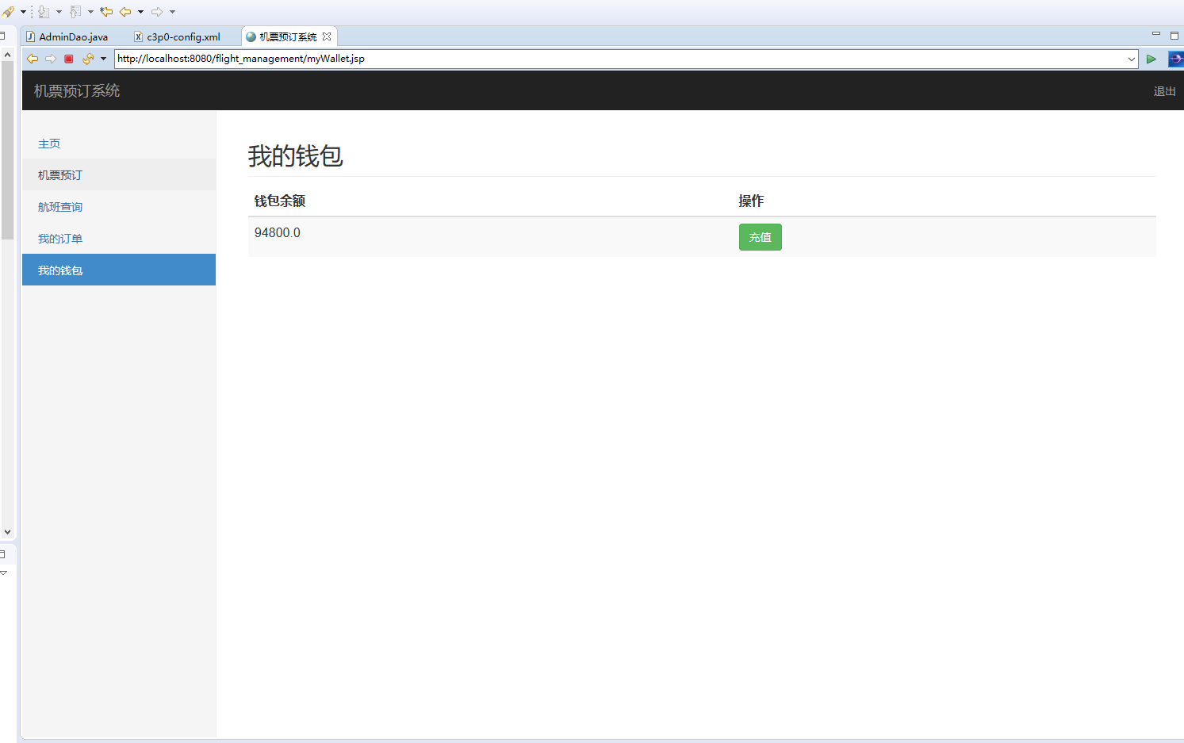Switch to the c3p0-config.xml editor tab
1184x743 pixels.
pyautogui.click(x=177, y=36)
